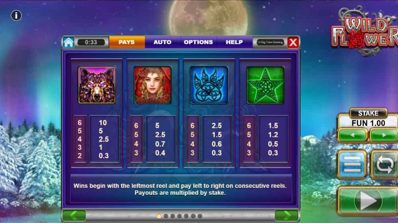398x223 pixels.
Task: Close the paytable with the red X
Action: (x=293, y=42)
